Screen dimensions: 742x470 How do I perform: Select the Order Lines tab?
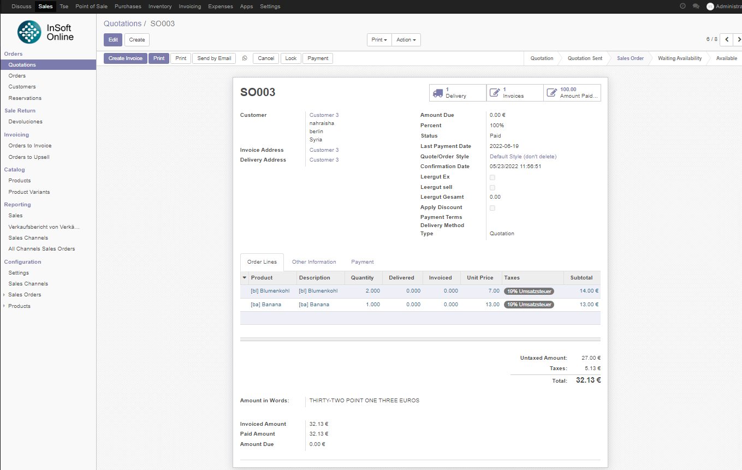click(x=262, y=262)
